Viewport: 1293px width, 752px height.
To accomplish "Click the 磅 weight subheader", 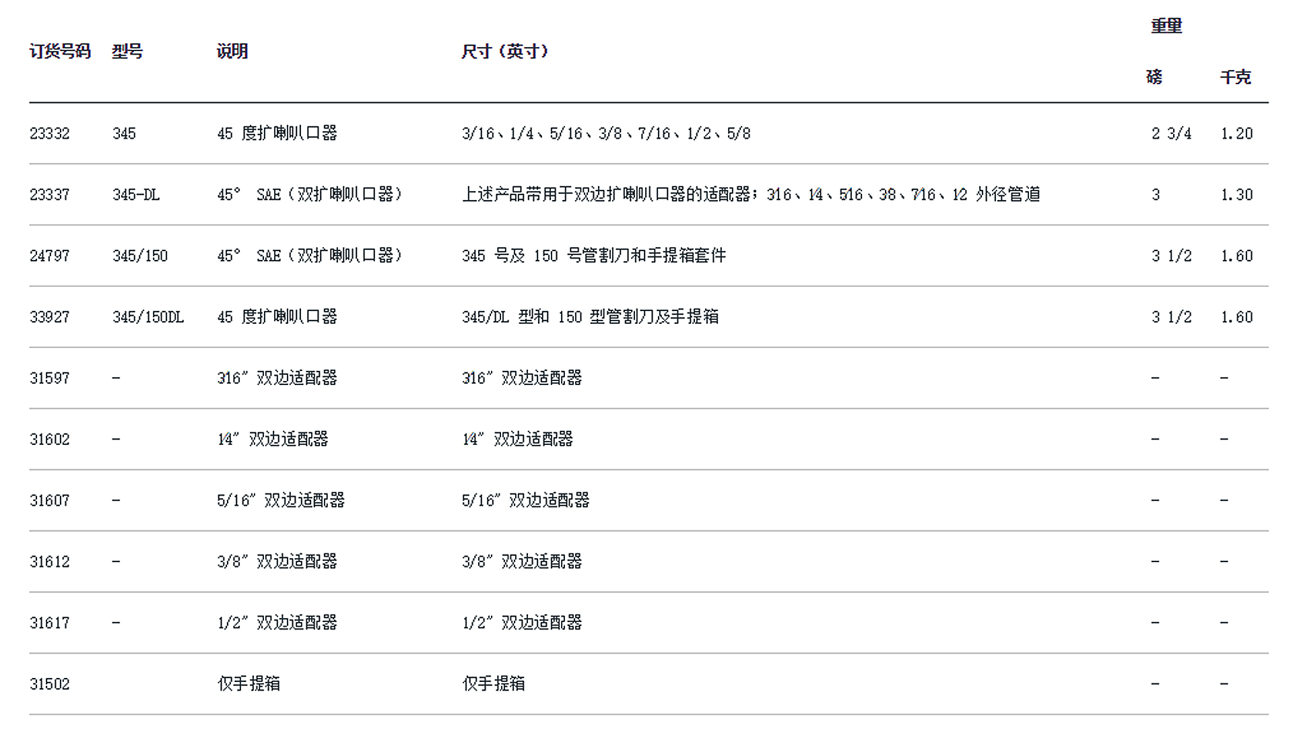I will click(1154, 77).
